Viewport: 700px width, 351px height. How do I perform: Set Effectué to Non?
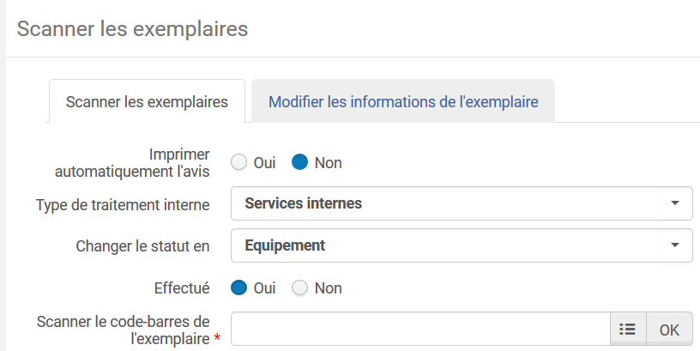point(299,287)
